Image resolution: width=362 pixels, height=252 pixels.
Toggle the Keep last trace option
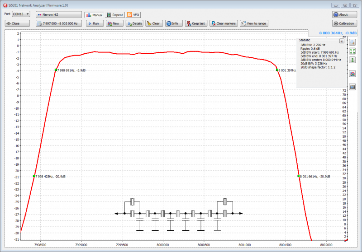pyautogui.click(x=195, y=23)
